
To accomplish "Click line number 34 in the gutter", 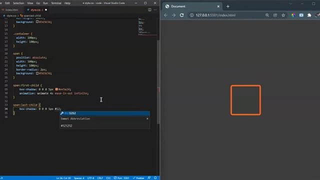I will coord(6,109).
